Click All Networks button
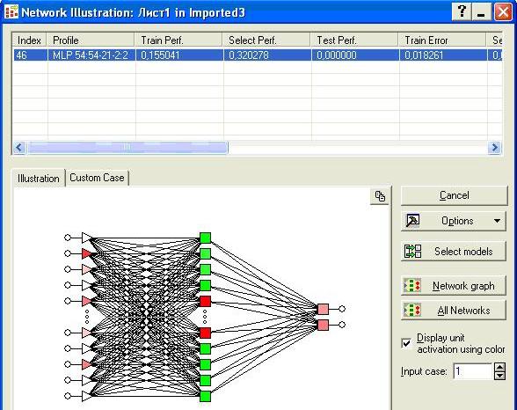The width and height of the screenshot is (517, 410). (x=454, y=310)
